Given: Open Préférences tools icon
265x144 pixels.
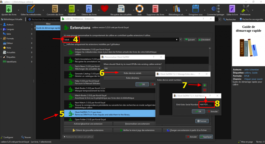Looking at the screenshot, I should [245, 9].
